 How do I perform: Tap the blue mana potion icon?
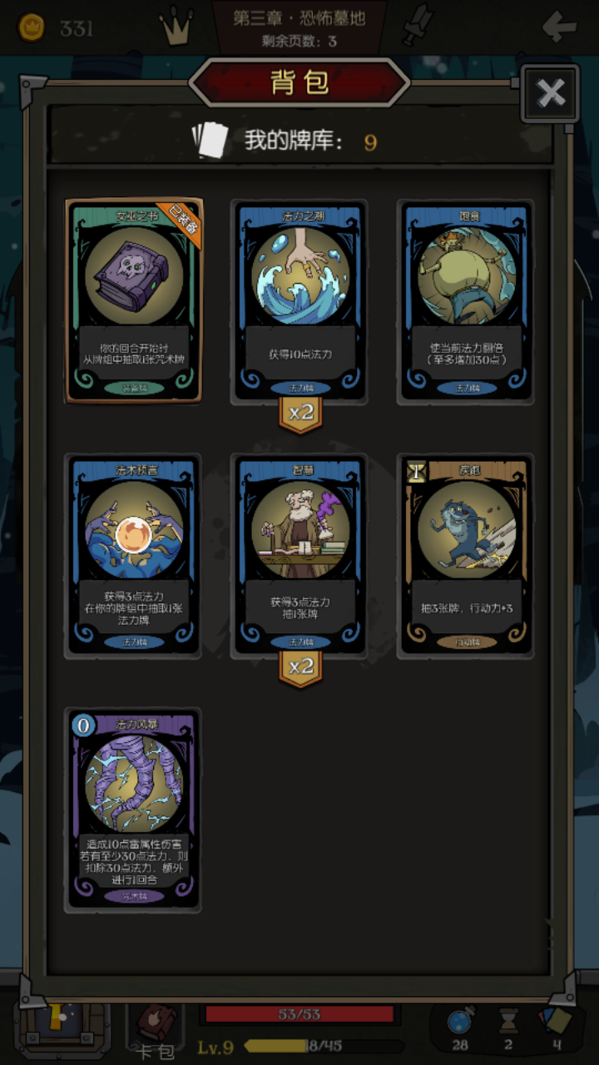click(459, 1020)
